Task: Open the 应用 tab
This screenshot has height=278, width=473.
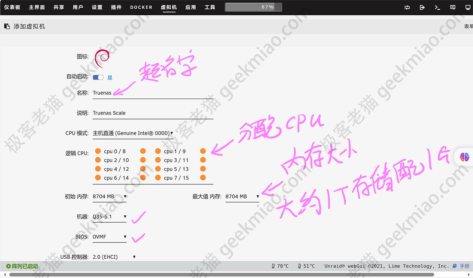Action: pyautogui.click(x=191, y=7)
